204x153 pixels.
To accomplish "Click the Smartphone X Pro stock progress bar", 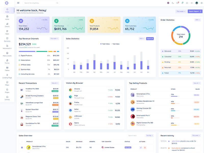I will [x=175, y=96].
